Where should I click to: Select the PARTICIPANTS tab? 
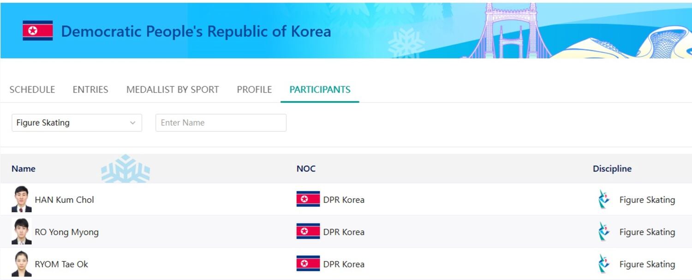coord(320,89)
